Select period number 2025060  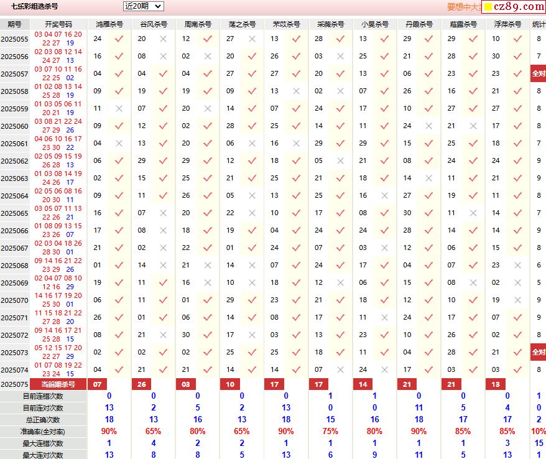pos(15,126)
